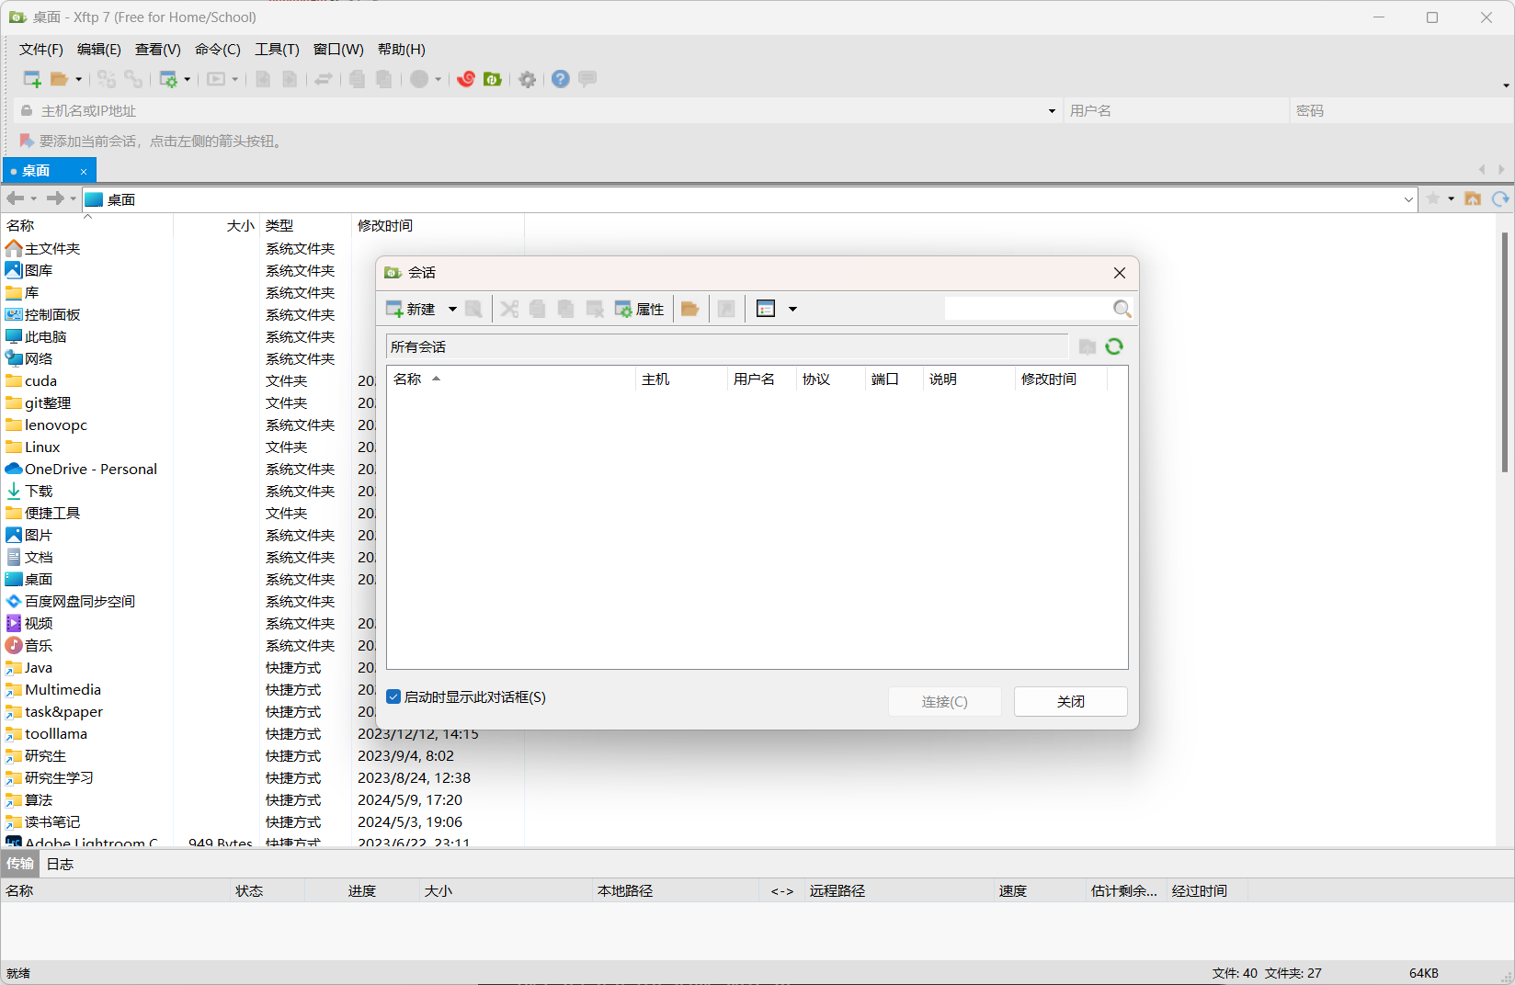Expand the 桌面 path address dropdown

click(x=1408, y=199)
